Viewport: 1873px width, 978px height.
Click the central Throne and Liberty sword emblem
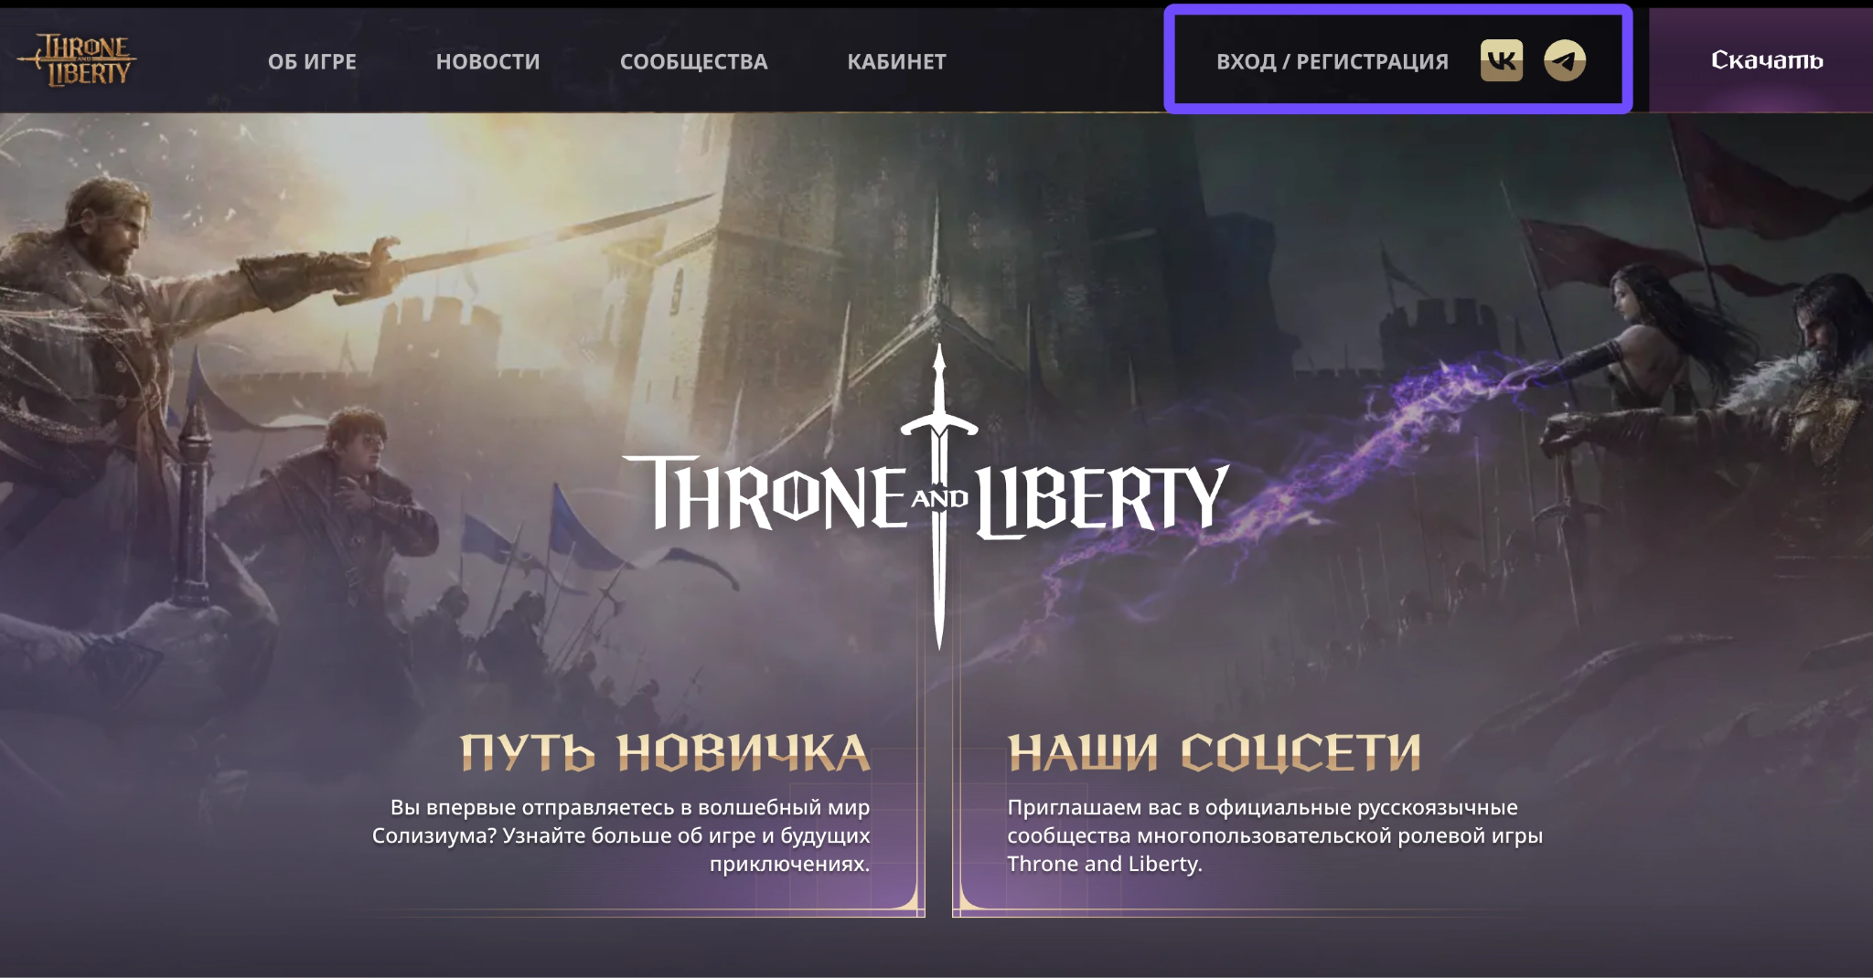939,497
